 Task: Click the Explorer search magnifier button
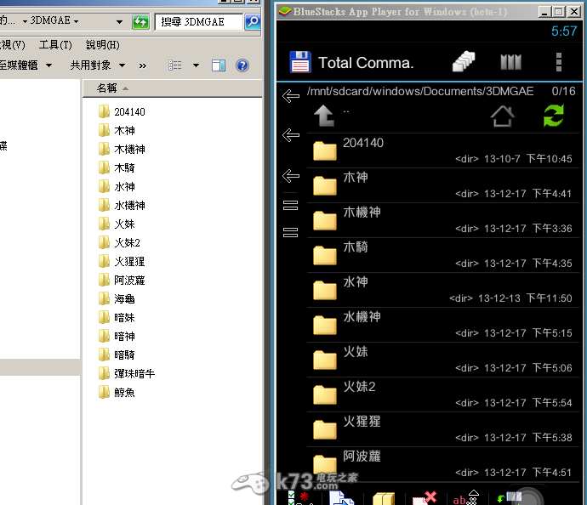pos(253,22)
